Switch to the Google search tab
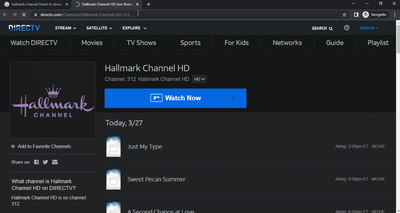Viewport: 400px width, 213px height. tap(37, 4)
